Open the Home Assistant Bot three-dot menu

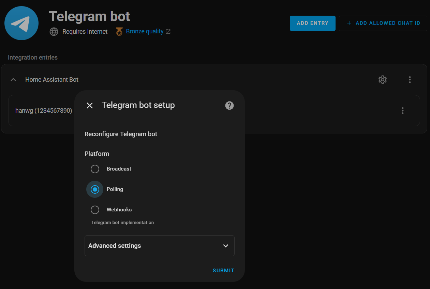click(x=410, y=80)
